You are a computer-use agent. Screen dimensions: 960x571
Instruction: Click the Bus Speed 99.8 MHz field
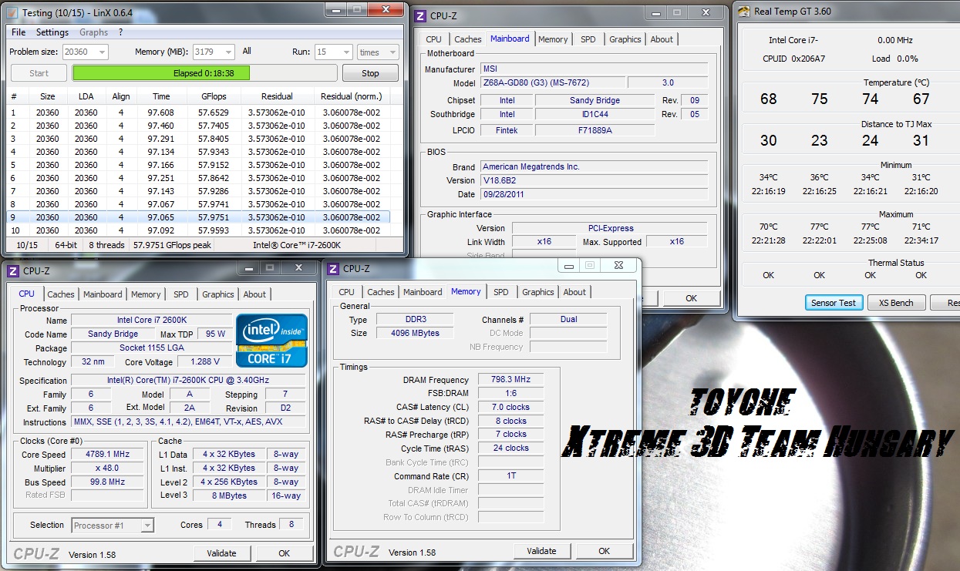pyautogui.click(x=109, y=482)
